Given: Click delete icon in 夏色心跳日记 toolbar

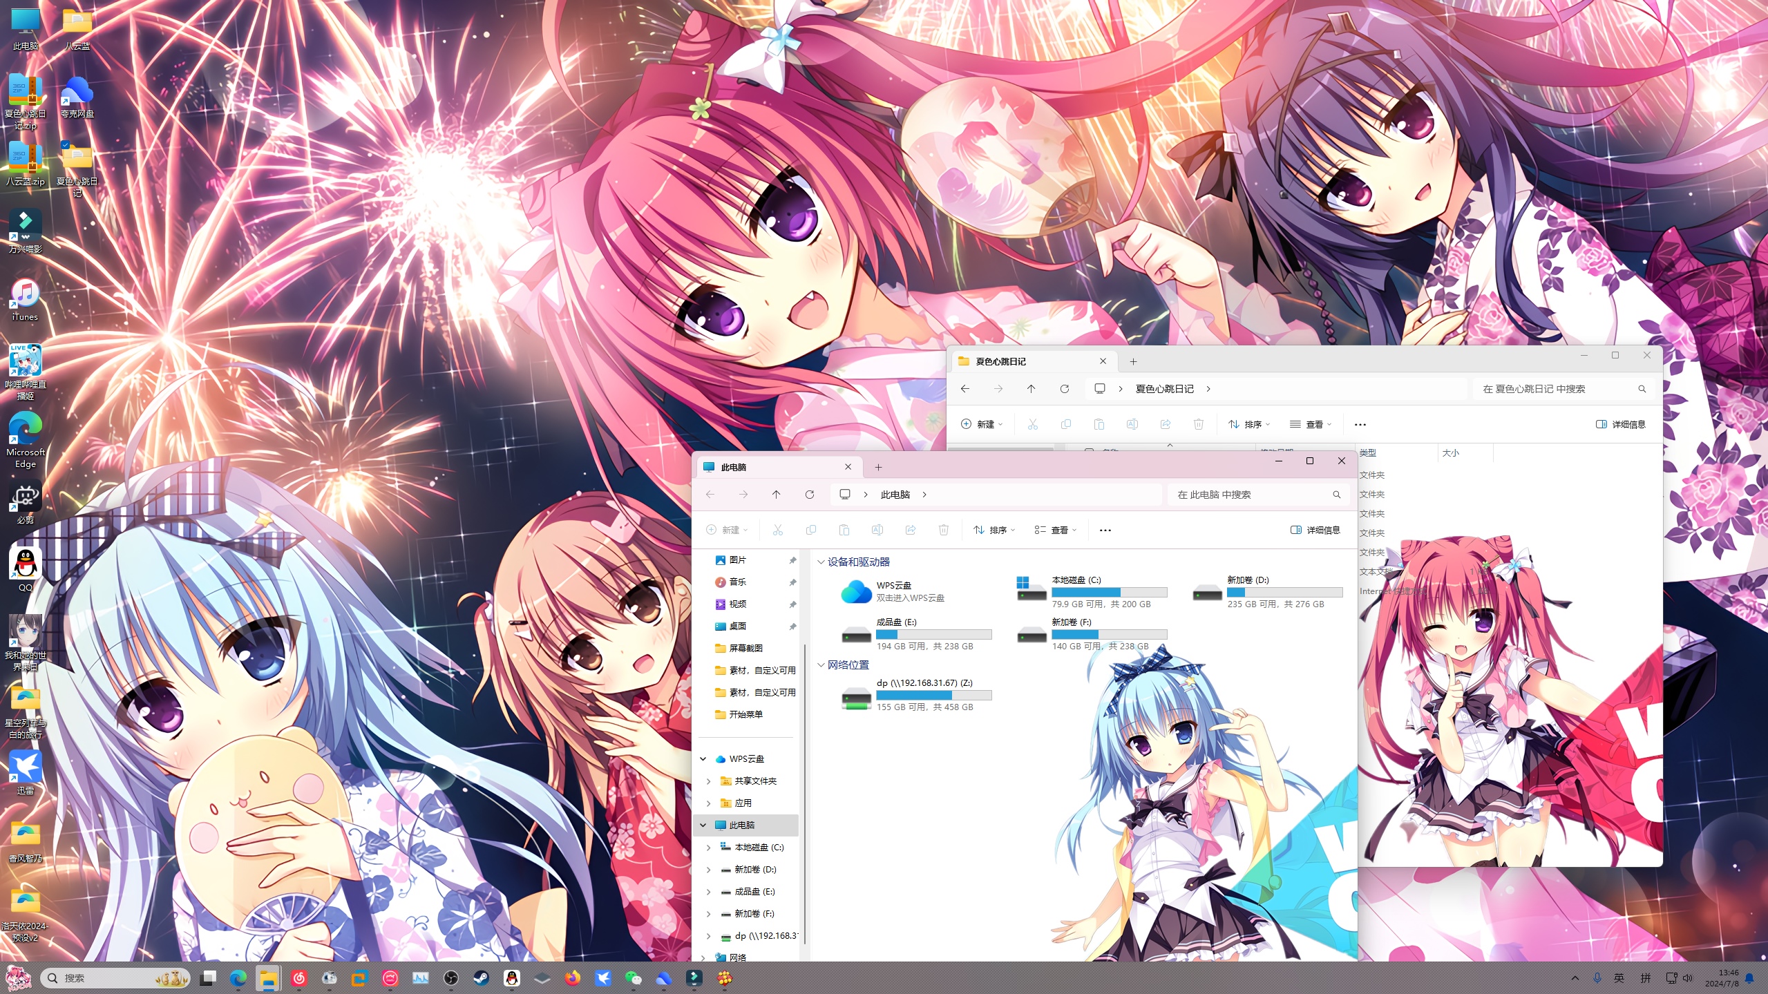Looking at the screenshot, I should [x=1198, y=424].
